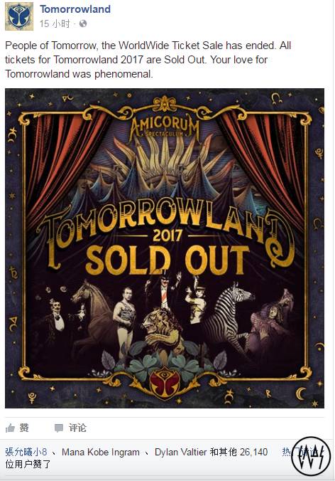Click the 赞 like label
335x481 pixels.
24,428
